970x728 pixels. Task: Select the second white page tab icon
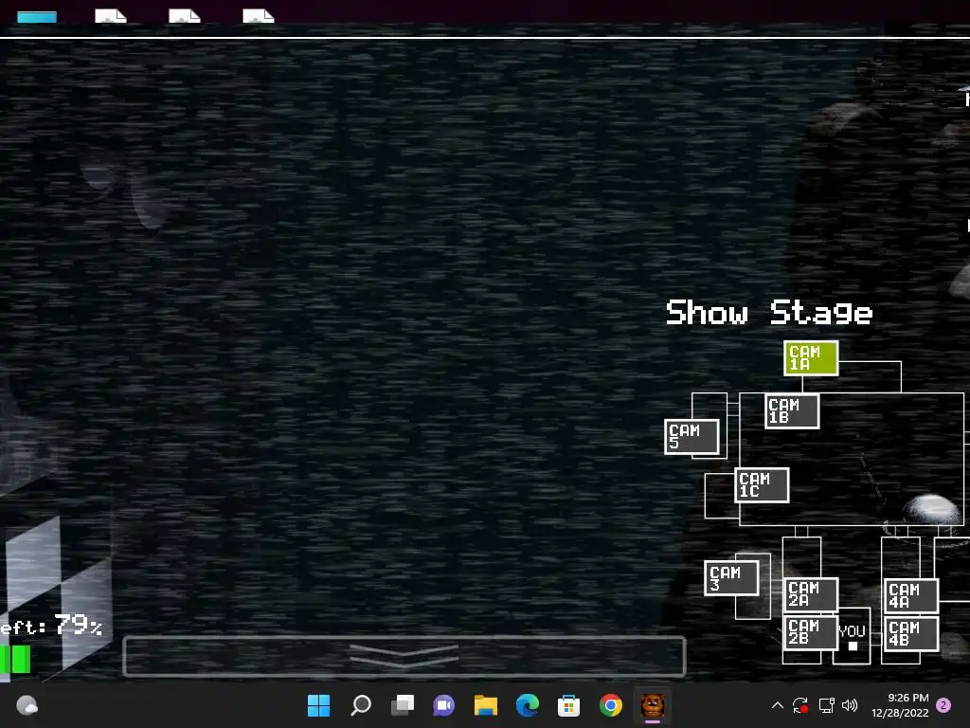pyautogui.click(x=185, y=16)
